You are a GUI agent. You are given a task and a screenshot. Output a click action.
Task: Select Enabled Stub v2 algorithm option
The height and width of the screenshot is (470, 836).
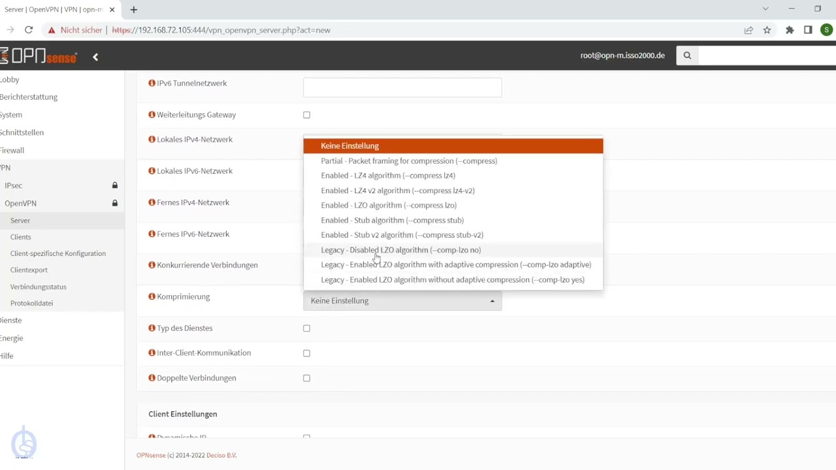coord(453,235)
